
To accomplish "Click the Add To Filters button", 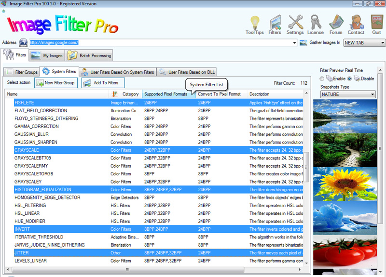I will click(103, 83).
